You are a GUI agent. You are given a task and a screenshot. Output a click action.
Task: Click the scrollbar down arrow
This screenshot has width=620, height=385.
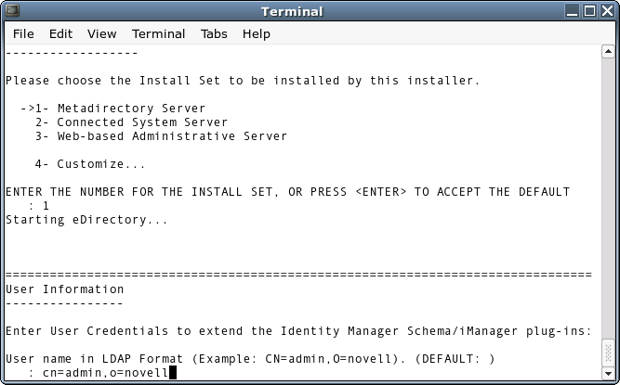click(x=607, y=375)
